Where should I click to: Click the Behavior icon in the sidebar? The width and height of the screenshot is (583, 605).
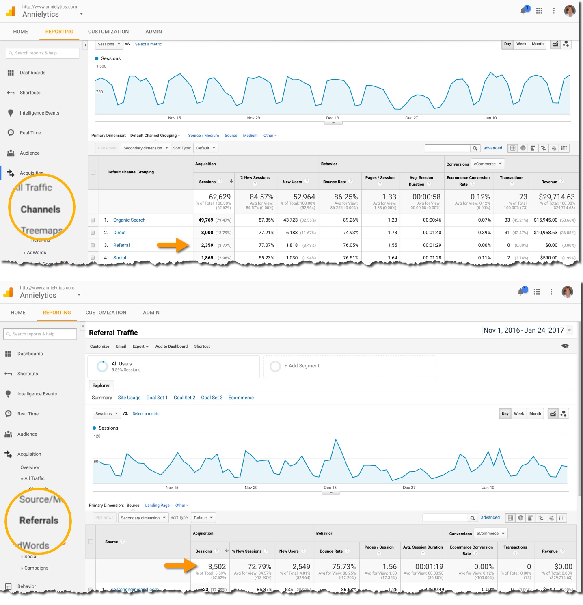[x=8, y=586]
